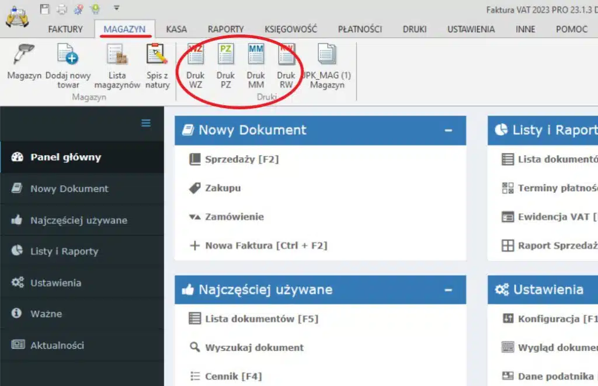Viewport: 598px width, 386px height.
Task: Launch Spis z natury tool
Action: (x=157, y=56)
